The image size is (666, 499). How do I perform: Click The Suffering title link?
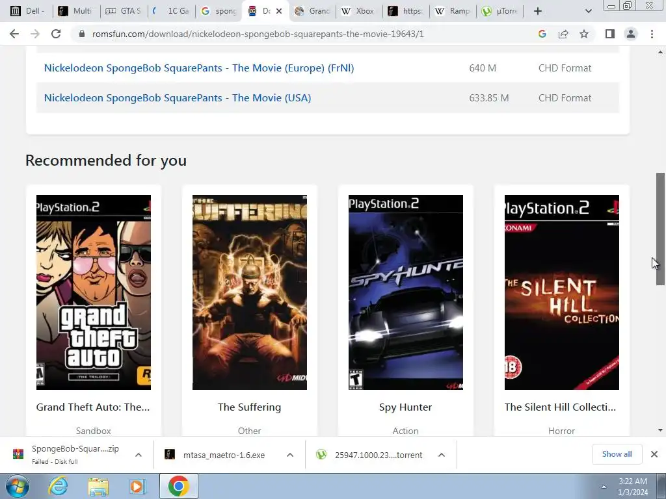coord(249,407)
